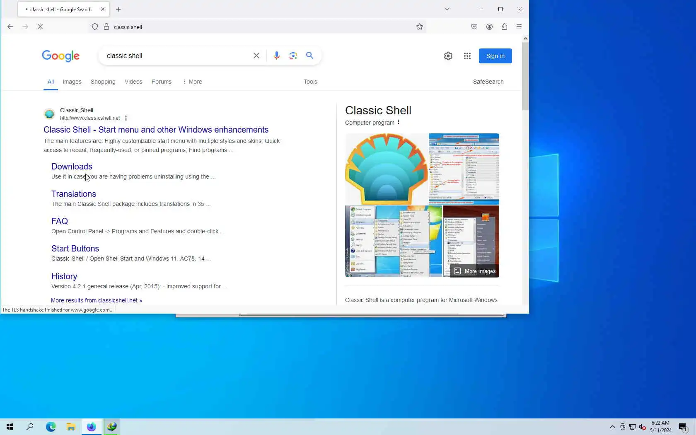The height and width of the screenshot is (435, 696).
Task: Show More images for Classic Shell
Action: click(x=475, y=271)
